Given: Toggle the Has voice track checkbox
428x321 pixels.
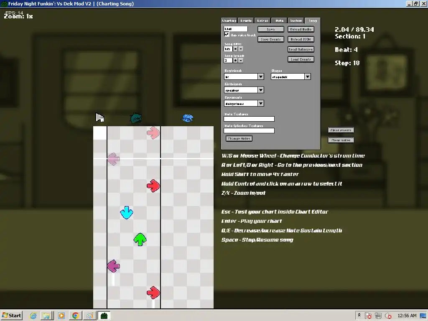Looking at the screenshot, I should pyautogui.click(x=227, y=34).
